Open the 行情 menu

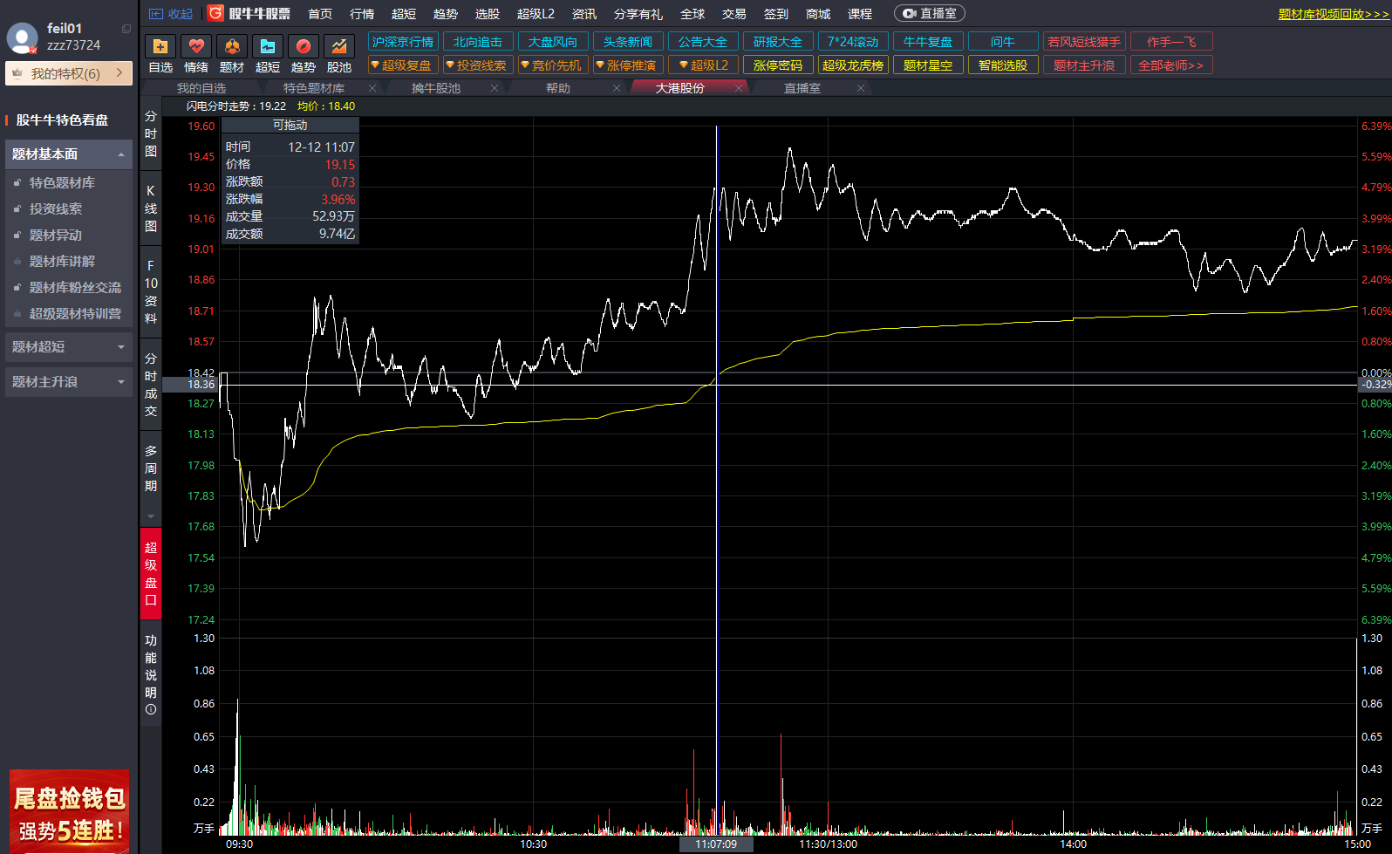(x=362, y=14)
